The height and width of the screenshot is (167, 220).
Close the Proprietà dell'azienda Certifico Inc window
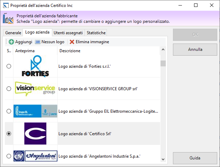pyautogui.click(x=212, y=5)
